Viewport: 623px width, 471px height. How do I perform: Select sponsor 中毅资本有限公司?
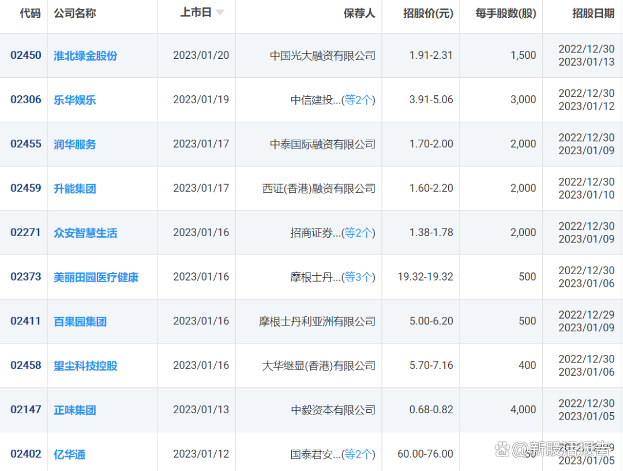(333, 410)
